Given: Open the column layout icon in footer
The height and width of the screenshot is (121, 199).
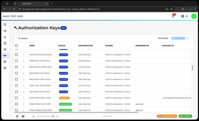Looking at the screenshot, I should [23, 116].
